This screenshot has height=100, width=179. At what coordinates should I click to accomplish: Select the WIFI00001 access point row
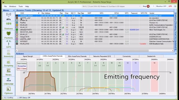click(x=95, y=41)
